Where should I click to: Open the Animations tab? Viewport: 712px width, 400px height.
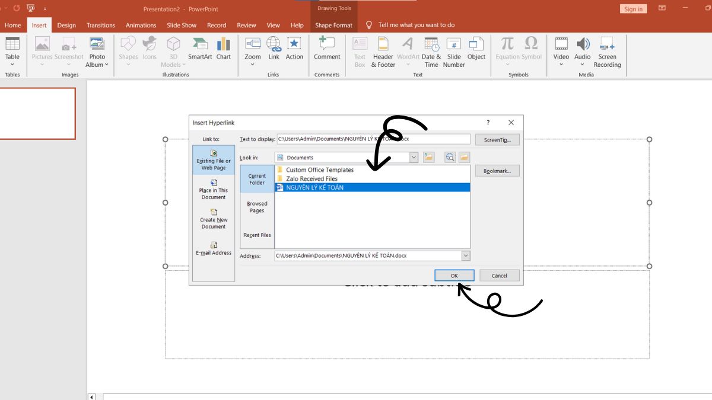(141, 25)
